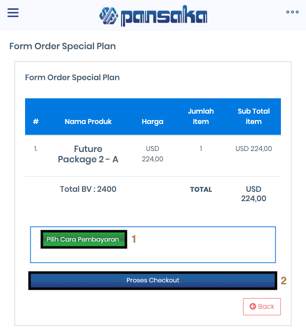Open the three-dot options menu
The image size is (306, 334).
(x=292, y=12)
